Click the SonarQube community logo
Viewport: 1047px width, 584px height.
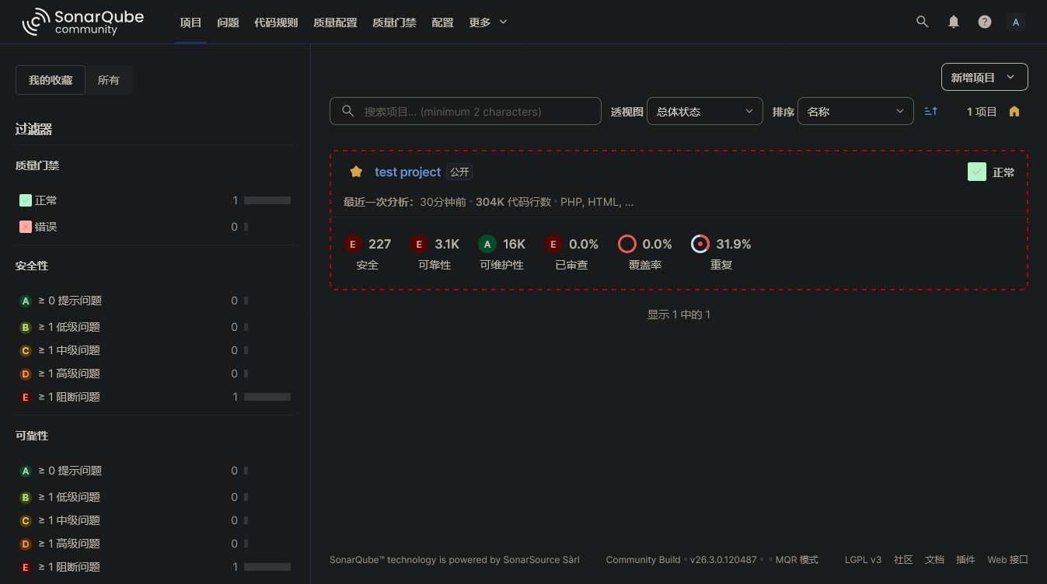pyautogui.click(x=82, y=21)
